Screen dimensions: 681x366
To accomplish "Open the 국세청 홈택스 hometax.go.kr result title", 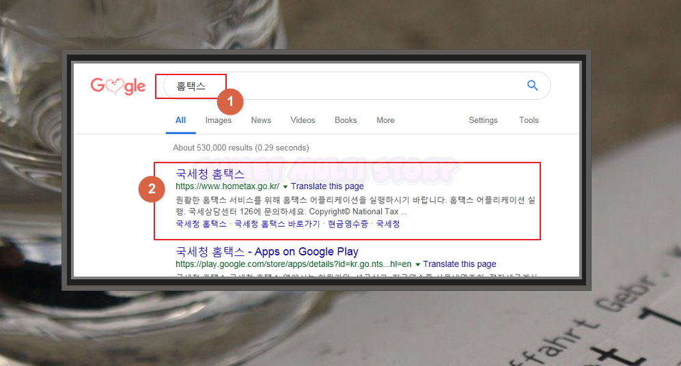I will pos(210,174).
